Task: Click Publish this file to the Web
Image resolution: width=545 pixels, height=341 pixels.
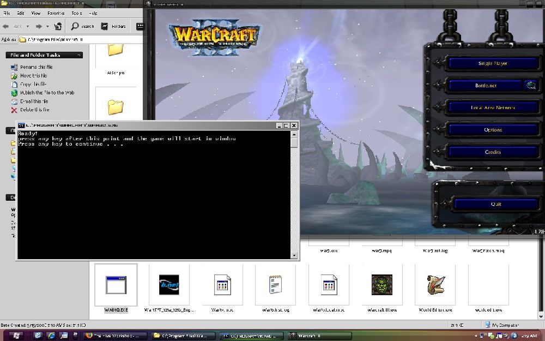Action: tap(47, 93)
